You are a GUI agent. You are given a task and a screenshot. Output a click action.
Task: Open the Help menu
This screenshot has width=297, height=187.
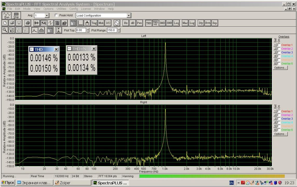tap(111, 9)
